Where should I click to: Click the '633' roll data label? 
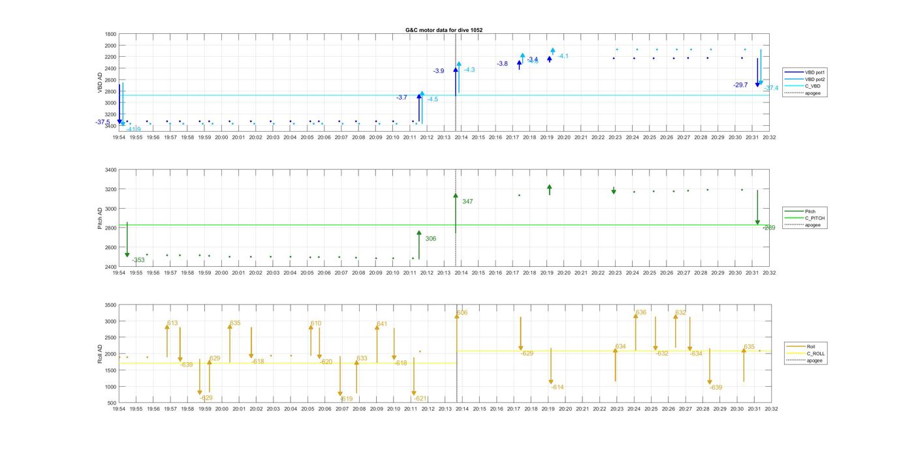[x=362, y=358]
